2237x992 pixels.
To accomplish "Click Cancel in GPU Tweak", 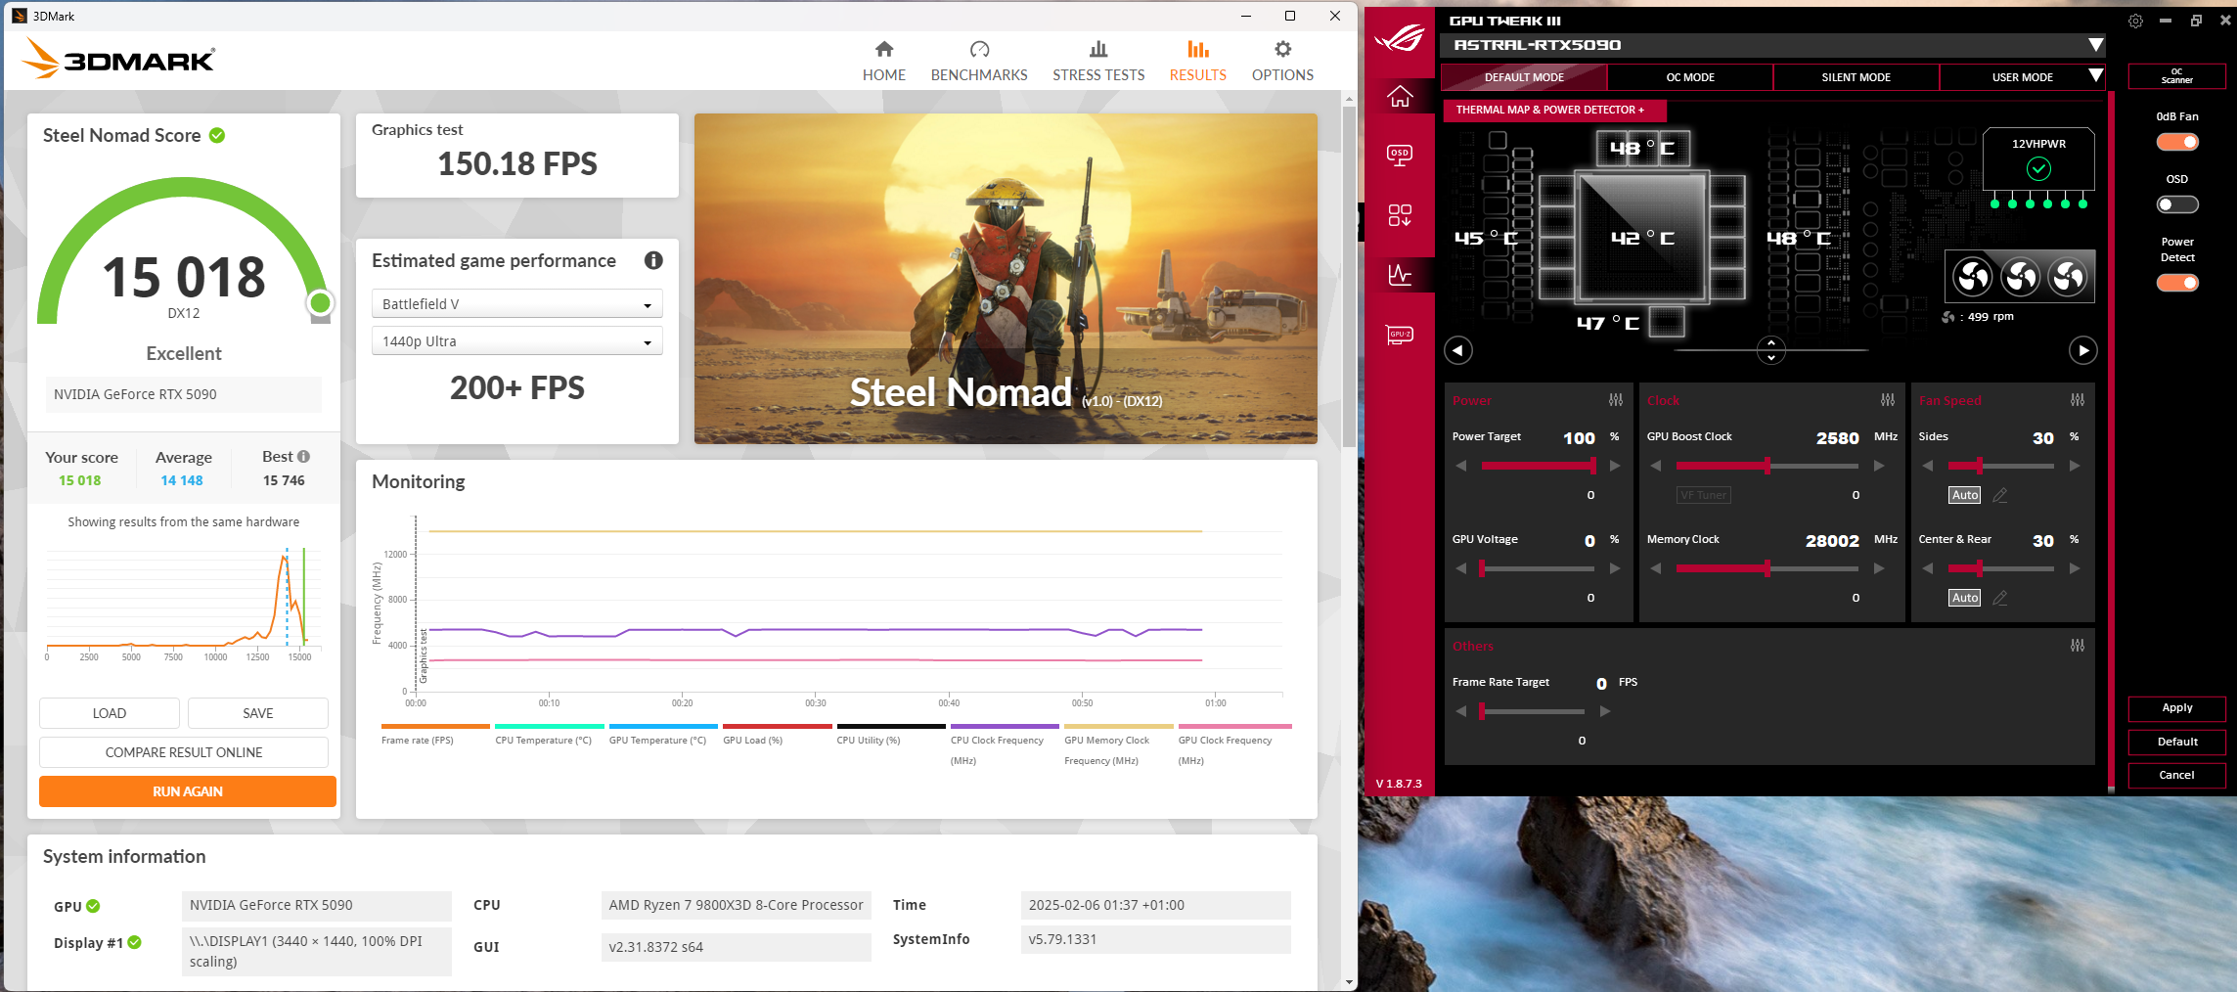I will [2177, 775].
